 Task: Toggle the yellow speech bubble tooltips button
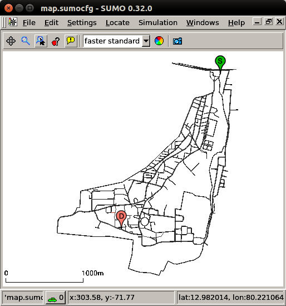pyautogui.click(x=71, y=41)
